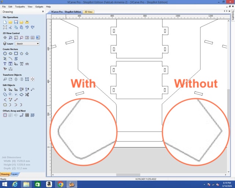The width and height of the screenshot is (235, 188).
Task: Select the Draw Ellipse tool
Action: click(10, 54)
